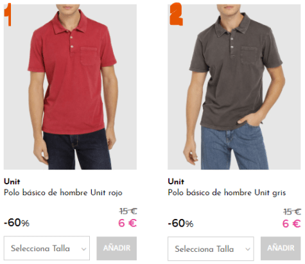Click the pink 6 € price of red polo
Viewport: 305px width, 264px height.
pyautogui.click(x=127, y=223)
